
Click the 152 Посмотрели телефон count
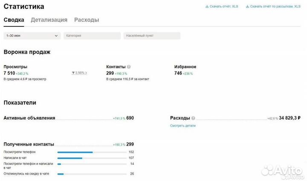[x=131, y=152]
